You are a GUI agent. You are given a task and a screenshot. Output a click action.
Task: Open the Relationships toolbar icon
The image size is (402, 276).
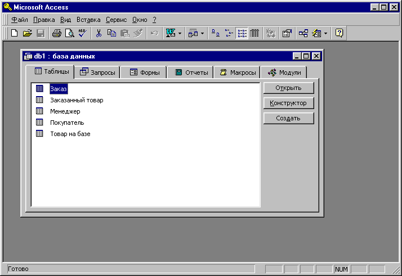pos(303,33)
